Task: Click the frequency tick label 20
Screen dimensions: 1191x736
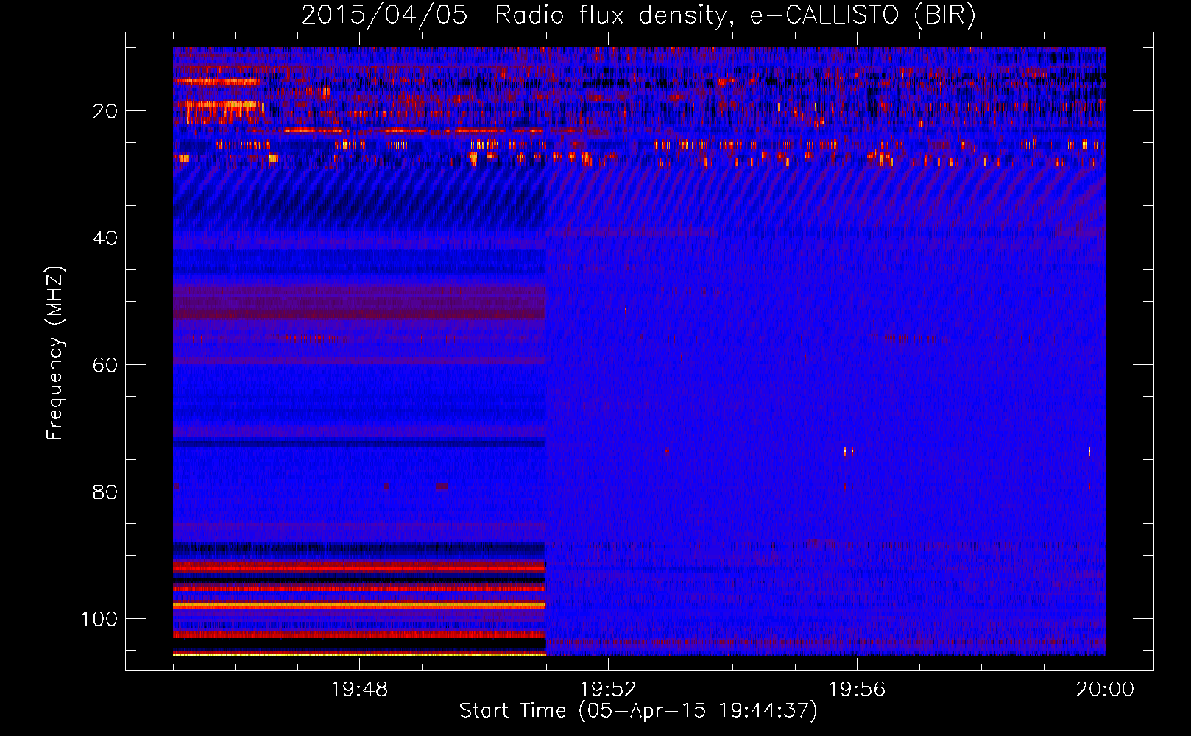Action: point(105,111)
